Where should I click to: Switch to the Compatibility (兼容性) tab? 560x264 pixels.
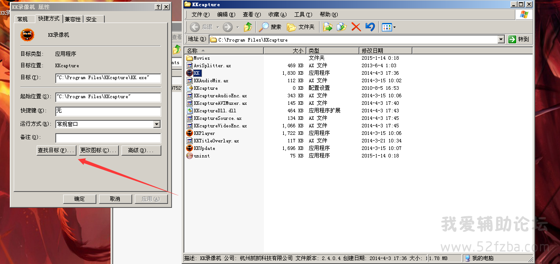pyautogui.click(x=73, y=19)
